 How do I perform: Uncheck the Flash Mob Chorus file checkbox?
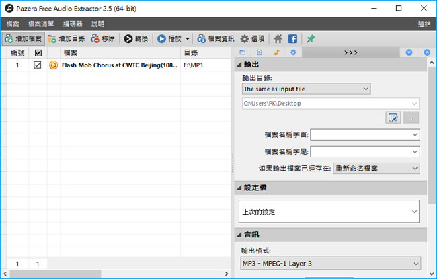pos(38,65)
